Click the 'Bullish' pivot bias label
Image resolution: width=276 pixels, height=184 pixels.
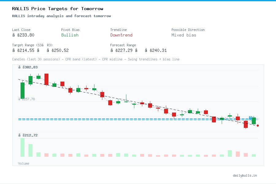click(x=70, y=35)
